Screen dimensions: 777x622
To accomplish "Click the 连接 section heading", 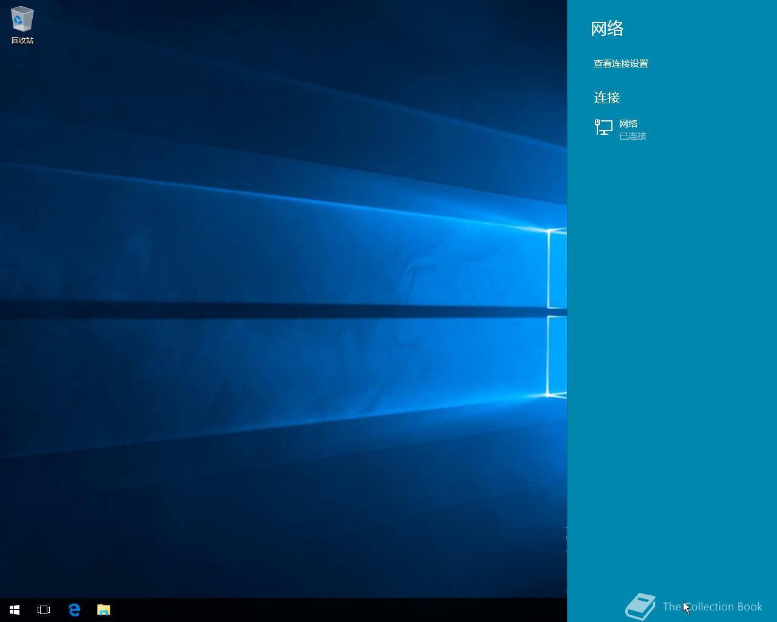I will coord(606,97).
